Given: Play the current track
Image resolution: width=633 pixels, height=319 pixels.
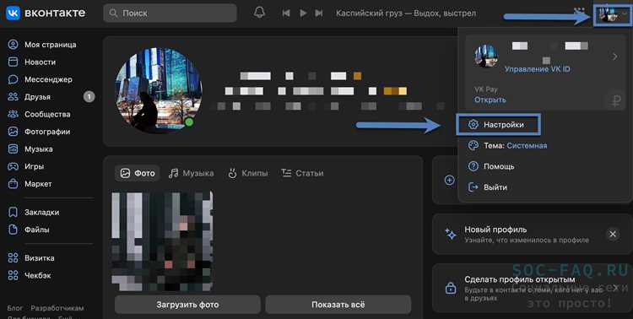Looking at the screenshot, I should pyautogui.click(x=303, y=14).
